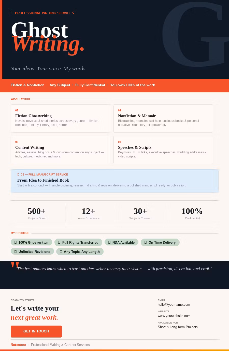Image resolution: width=229 pixels, height=351 pixels.
Task: Click the icon beside 05 Full Manuscript Service
Action: point(18,175)
